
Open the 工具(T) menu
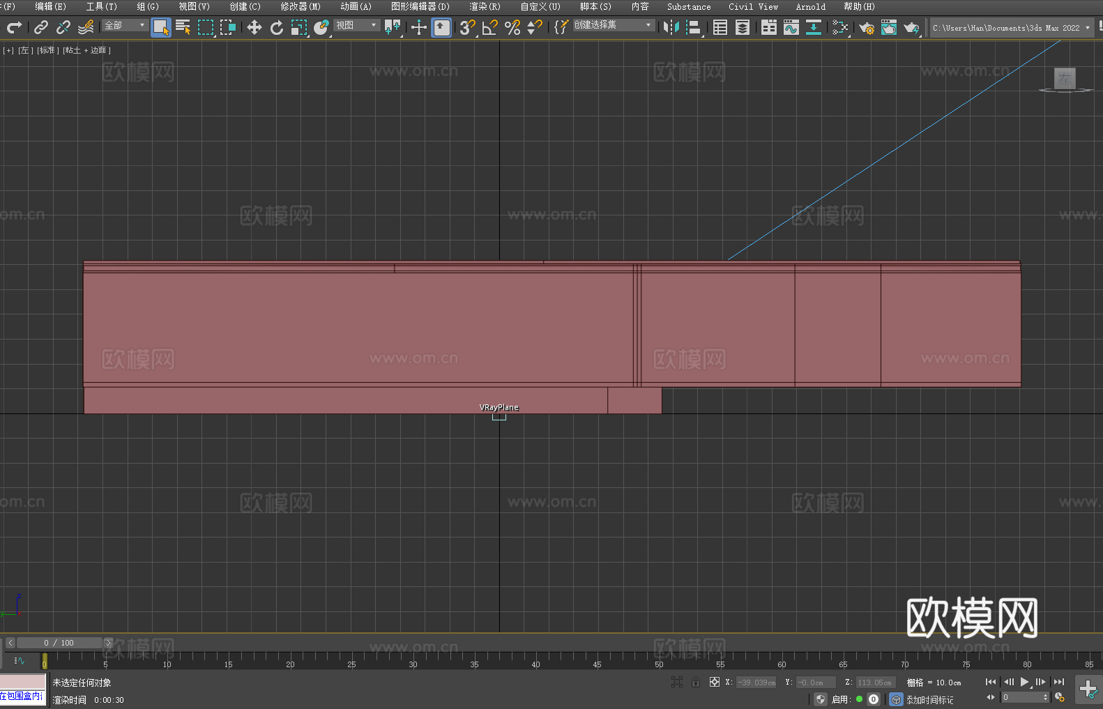coord(101,7)
